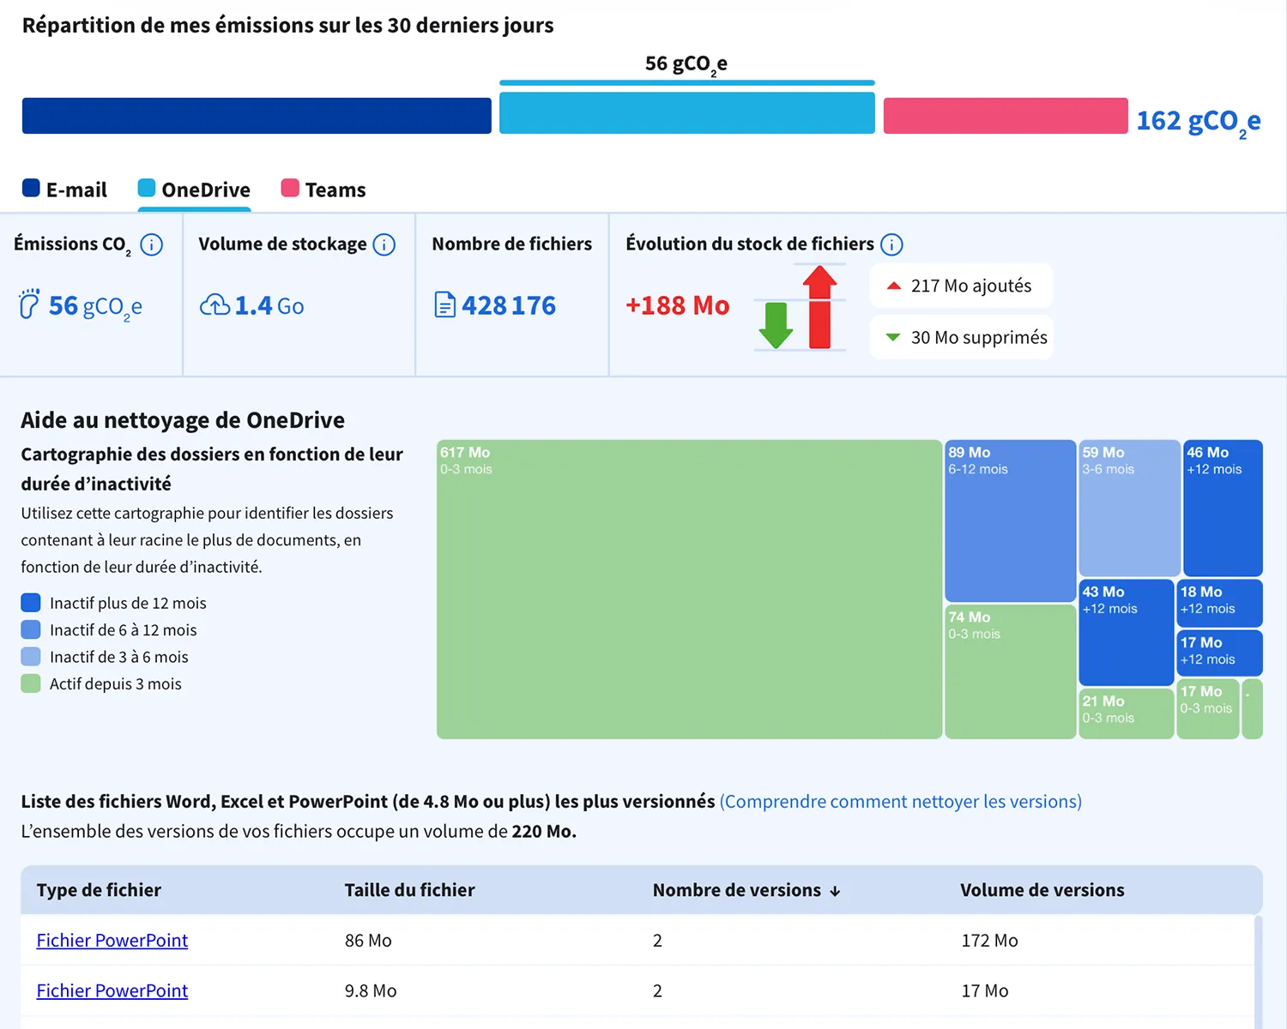Click the green downward arrow graphic
Screen dimensions: 1287x1029
776,325
